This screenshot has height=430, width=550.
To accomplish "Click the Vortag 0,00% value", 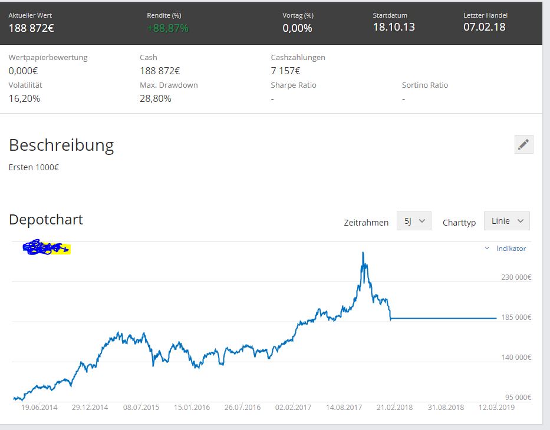I will pos(297,28).
